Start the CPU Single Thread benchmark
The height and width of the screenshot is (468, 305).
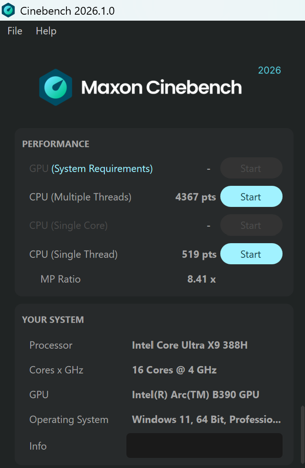[251, 254]
